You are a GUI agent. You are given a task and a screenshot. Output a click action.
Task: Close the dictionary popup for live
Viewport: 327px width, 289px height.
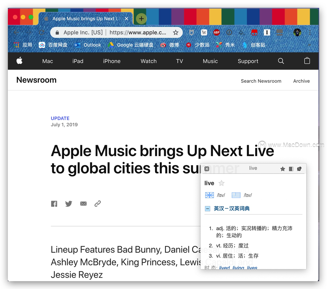pos(207,169)
